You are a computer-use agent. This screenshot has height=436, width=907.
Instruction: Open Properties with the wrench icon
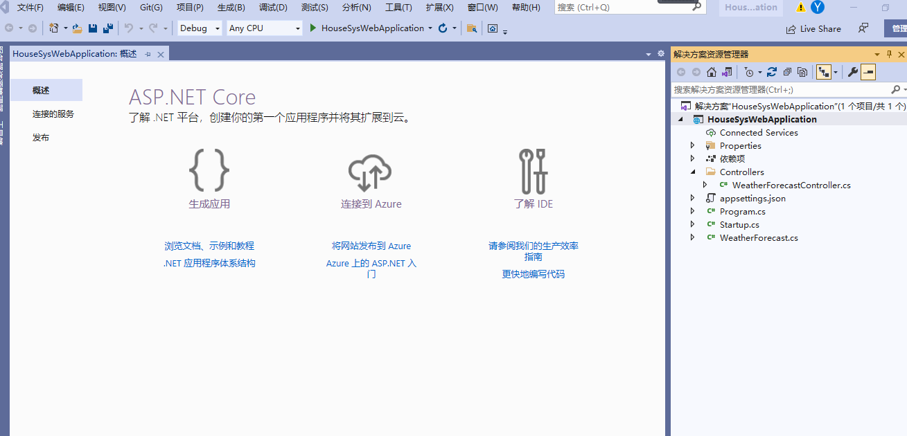[853, 72]
